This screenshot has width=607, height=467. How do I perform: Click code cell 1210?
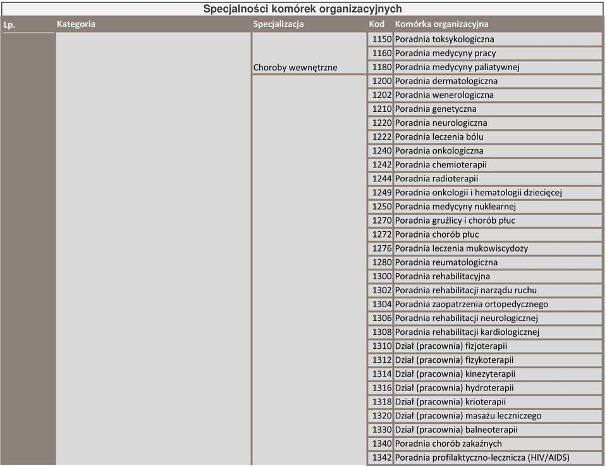[x=380, y=109]
